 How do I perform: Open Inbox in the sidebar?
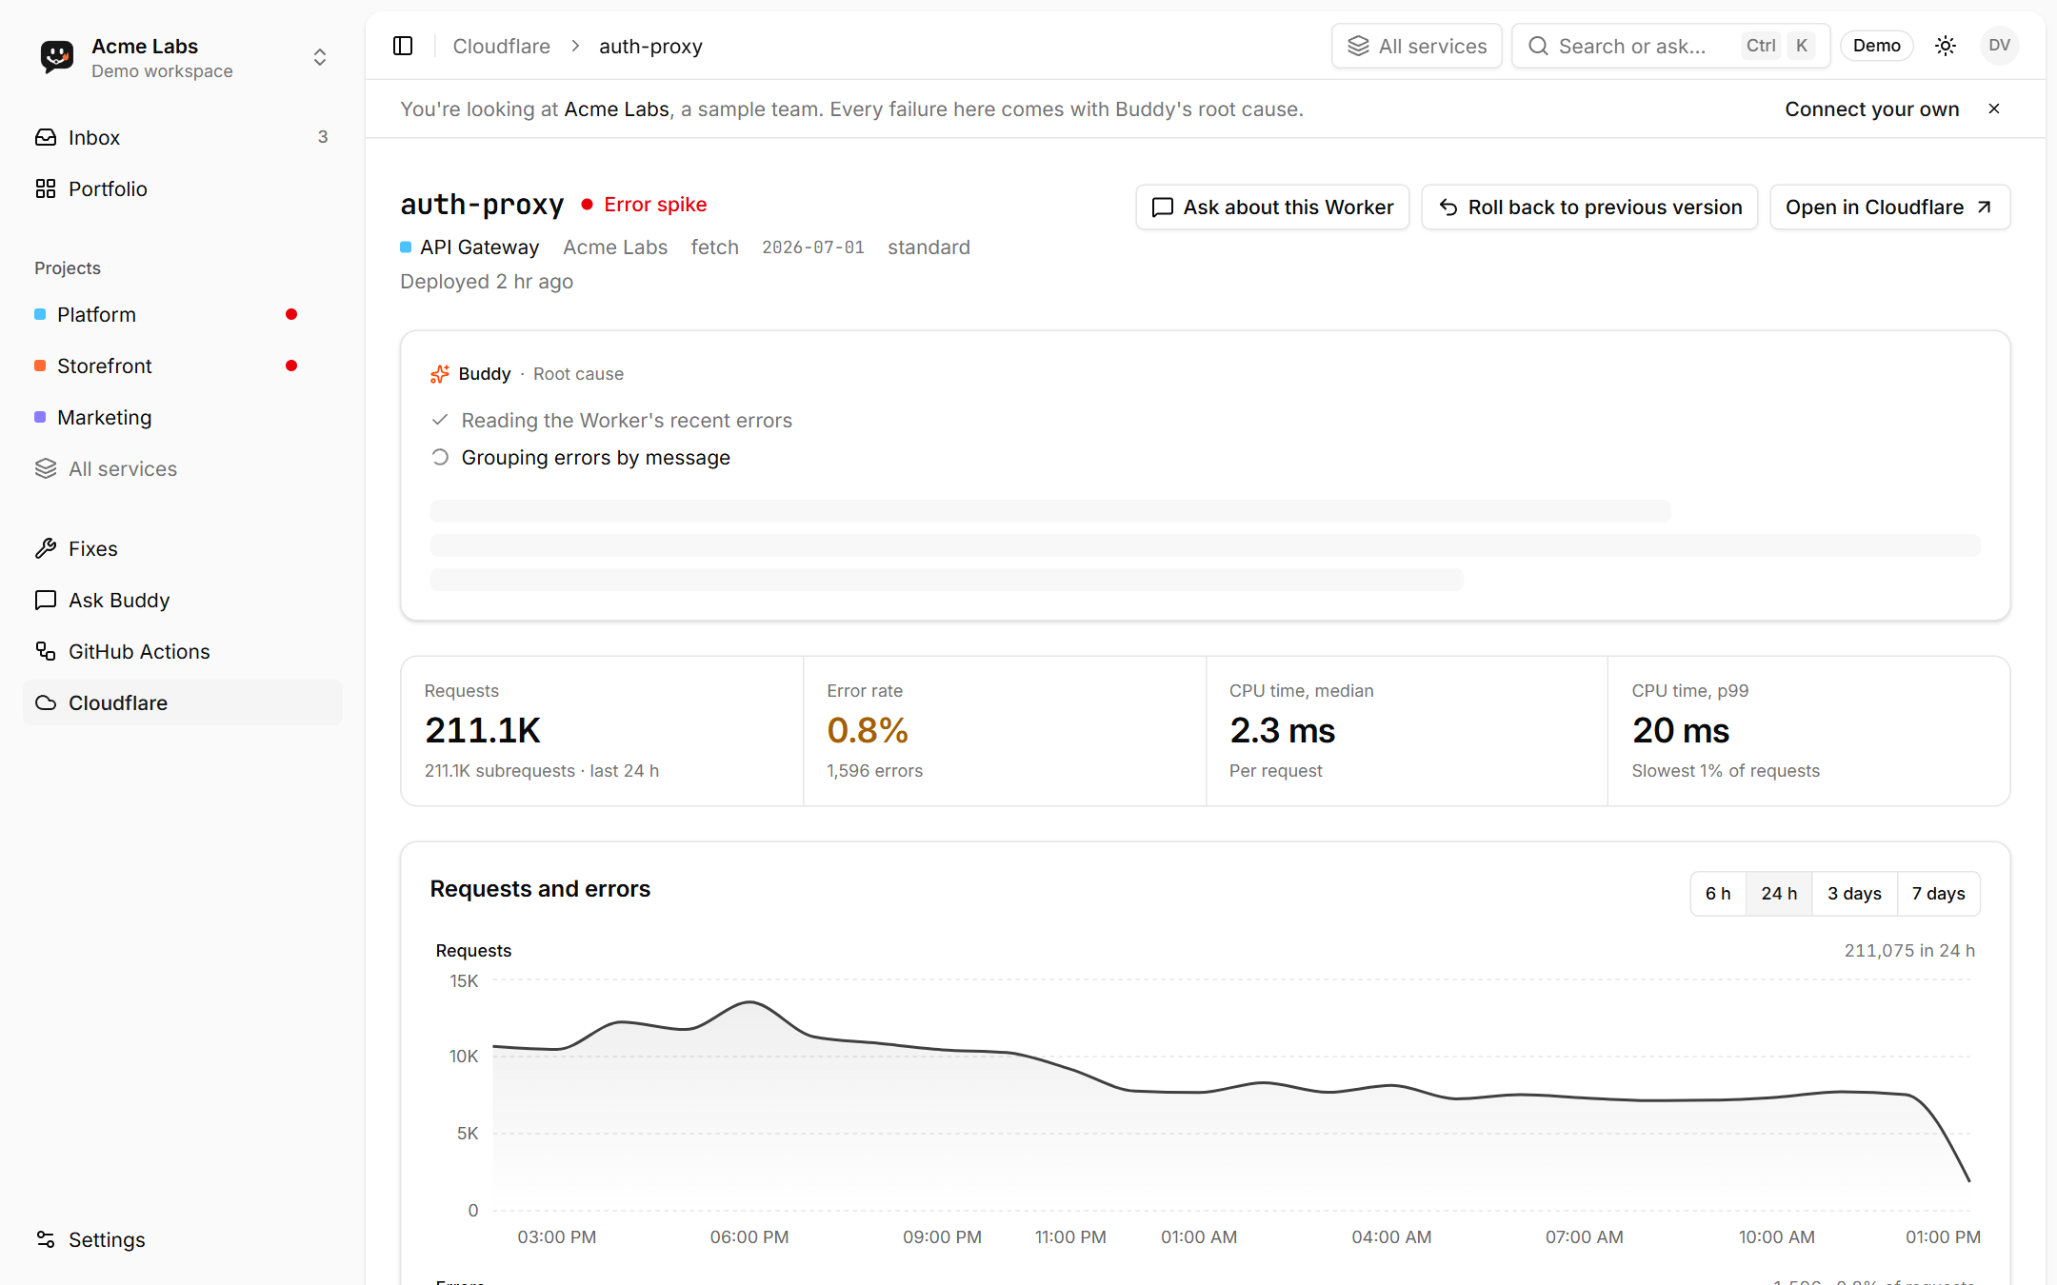point(182,137)
